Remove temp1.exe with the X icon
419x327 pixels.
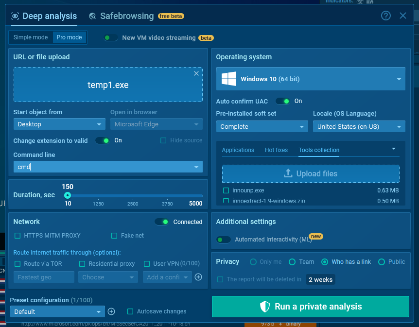pos(196,73)
